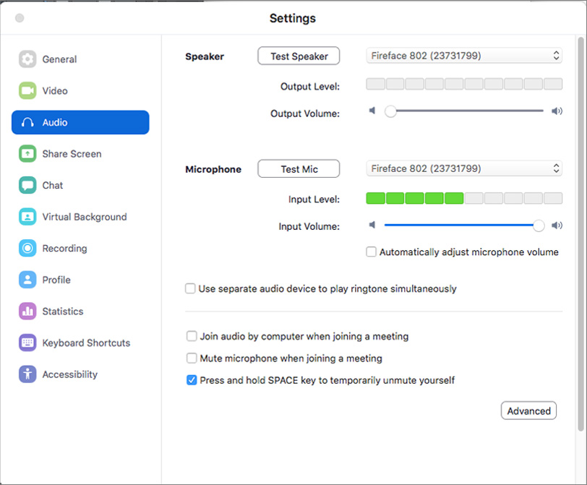Image resolution: width=587 pixels, height=485 pixels.
Task: Select the Video camera icon
Action: [x=27, y=90]
